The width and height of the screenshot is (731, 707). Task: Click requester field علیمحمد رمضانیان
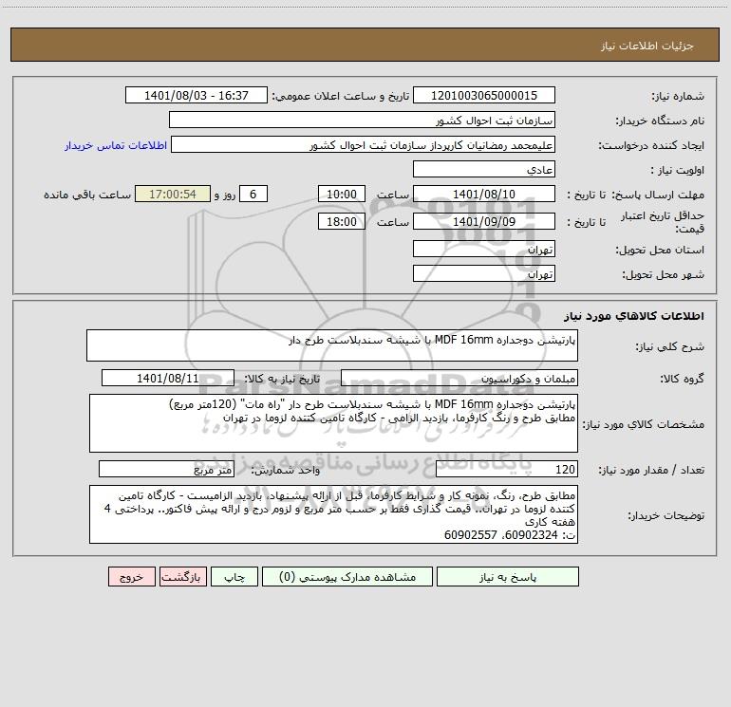click(x=363, y=144)
